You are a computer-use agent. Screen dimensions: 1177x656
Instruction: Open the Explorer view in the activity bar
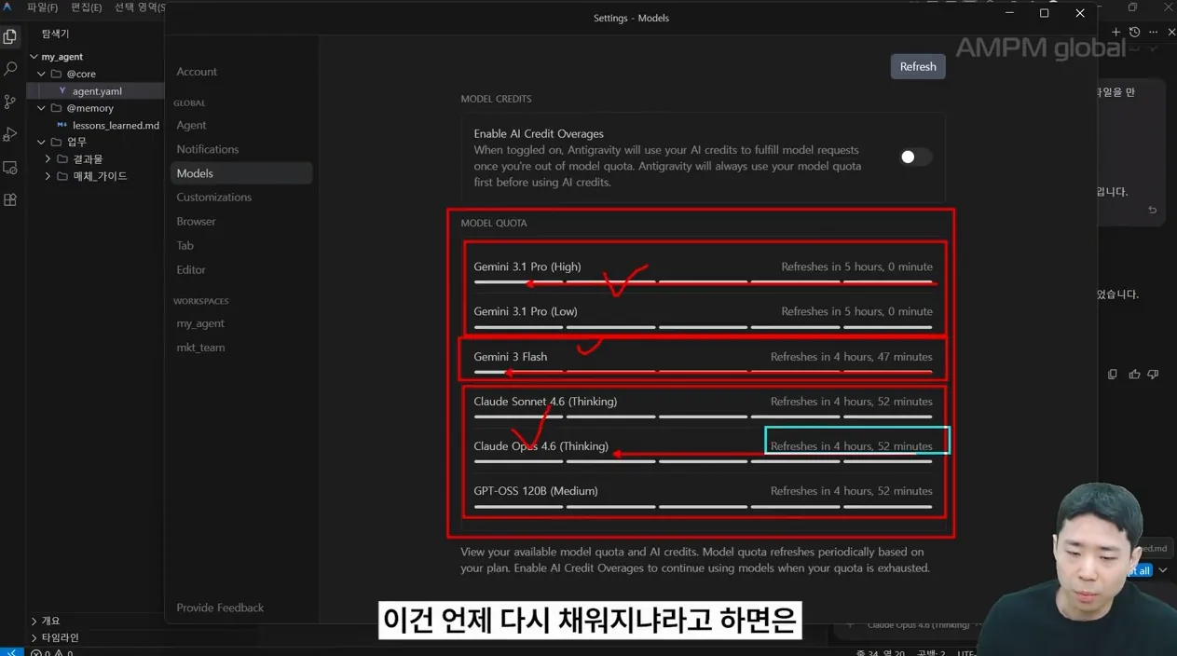click(10, 37)
